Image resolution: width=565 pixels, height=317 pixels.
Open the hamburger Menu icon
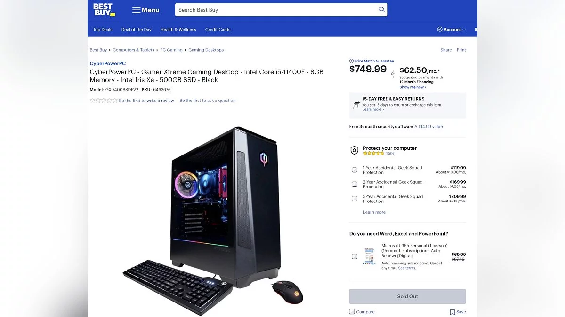(136, 10)
